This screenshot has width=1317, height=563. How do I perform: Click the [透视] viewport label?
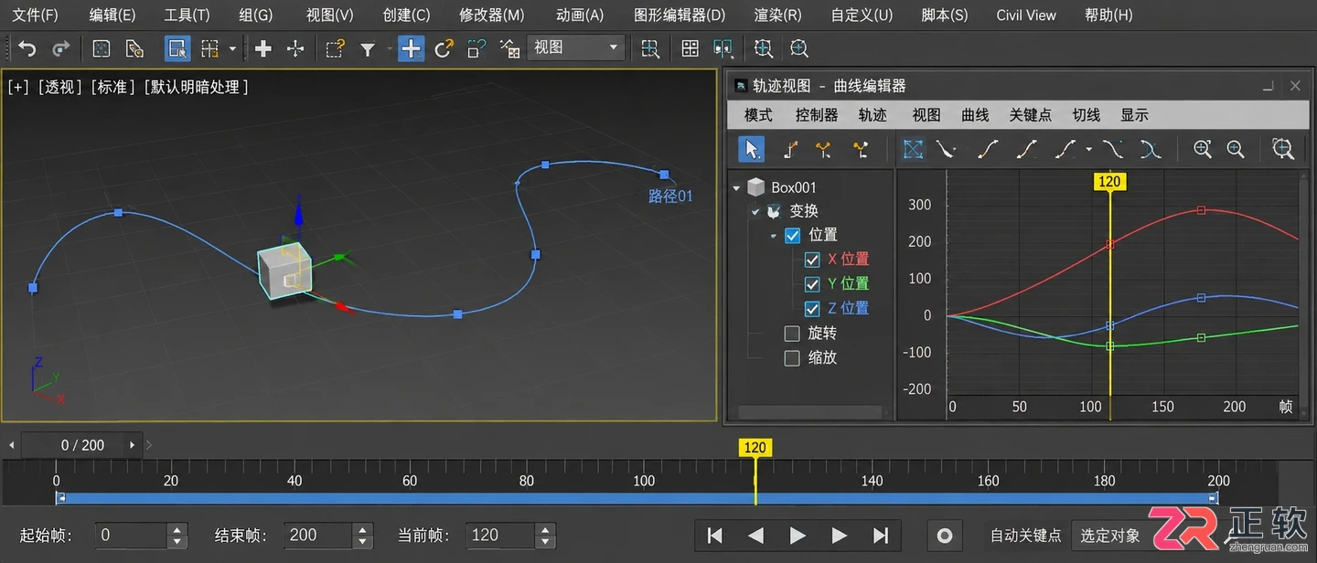click(x=59, y=87)
